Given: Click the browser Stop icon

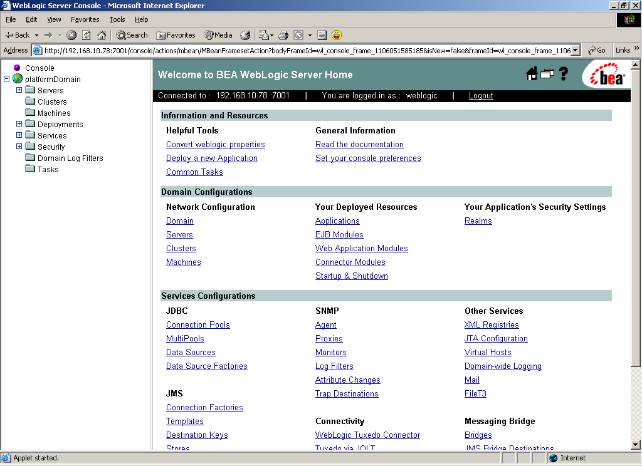Looking at the screenshot, I should (x=71, y=35).
